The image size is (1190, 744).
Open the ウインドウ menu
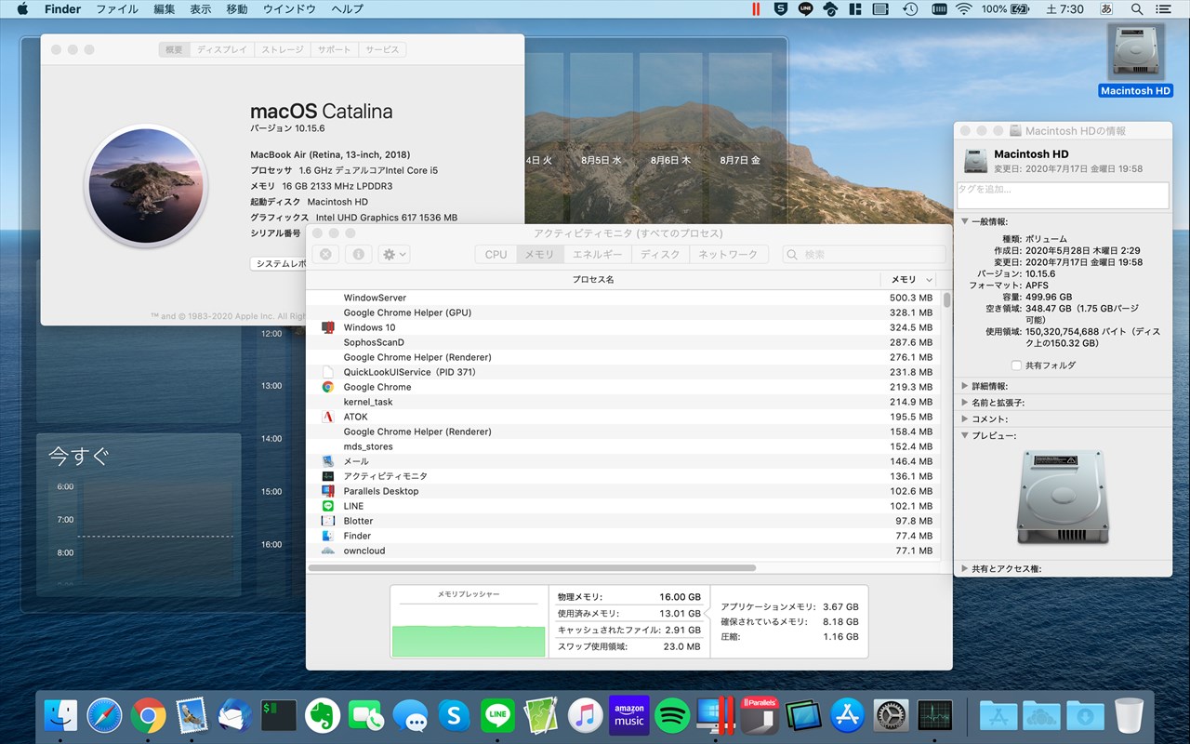(289, 9)
